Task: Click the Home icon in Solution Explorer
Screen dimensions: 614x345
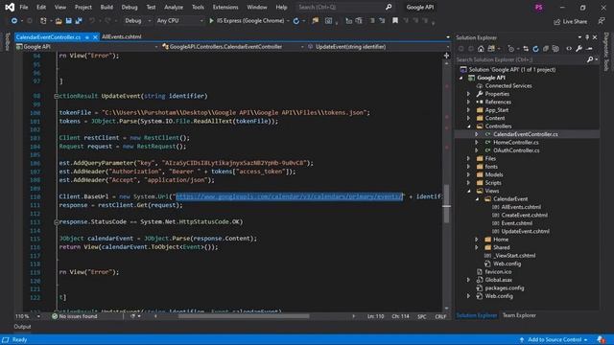Action: pos(481,49)
